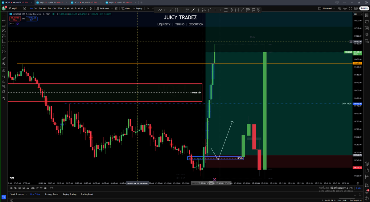Switch to the 15m timeframe

pos(54,8)
